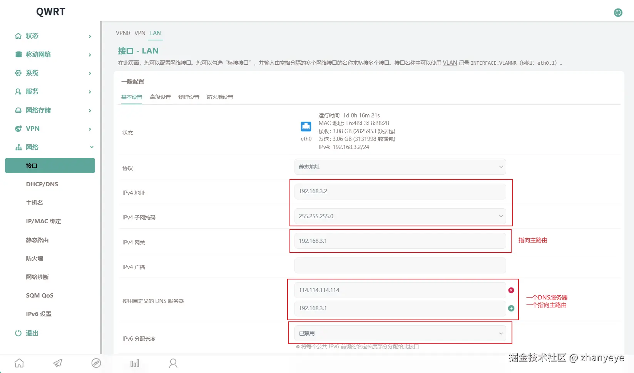Open the IPv4 子网掩码 dropdown
Screen dimensions: 634x373
(x=400, y=216)
